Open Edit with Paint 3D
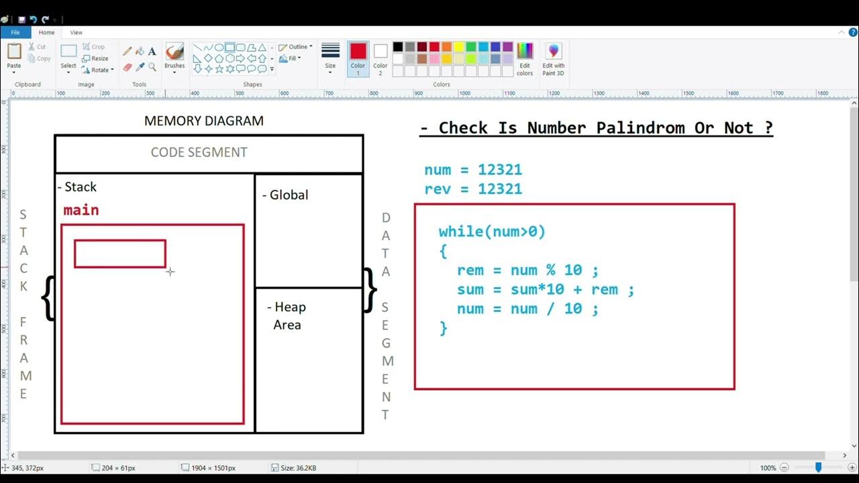Screen dimensions: 859x483 point(554,60)
